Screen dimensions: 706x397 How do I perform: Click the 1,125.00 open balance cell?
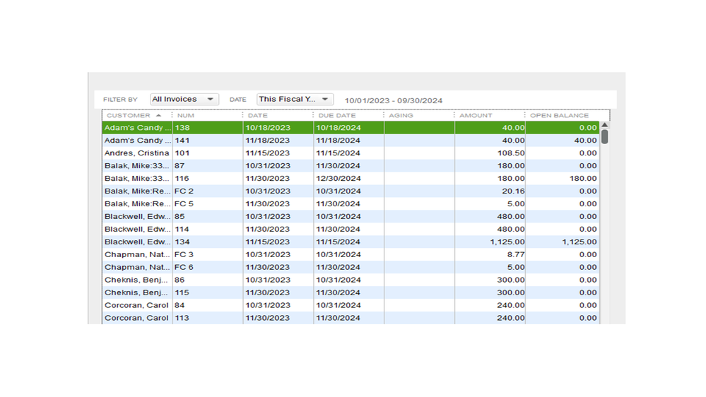563,242
